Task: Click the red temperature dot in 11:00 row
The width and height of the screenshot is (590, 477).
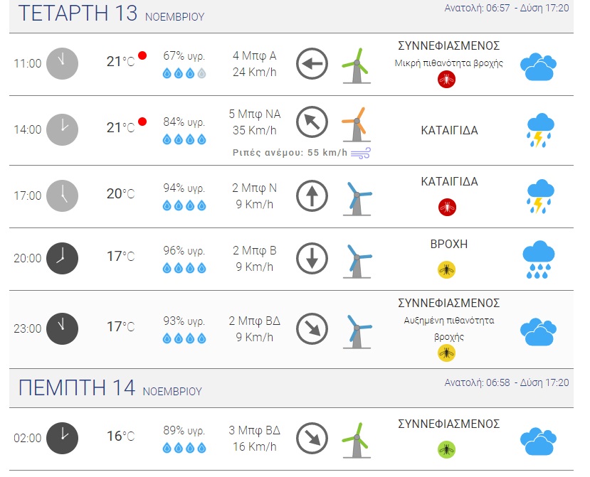Action: [142, 55]
